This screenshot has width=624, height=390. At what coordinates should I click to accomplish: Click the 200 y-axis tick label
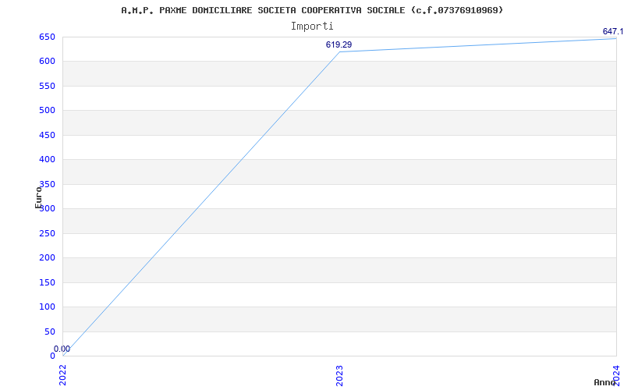click(47, 257)
